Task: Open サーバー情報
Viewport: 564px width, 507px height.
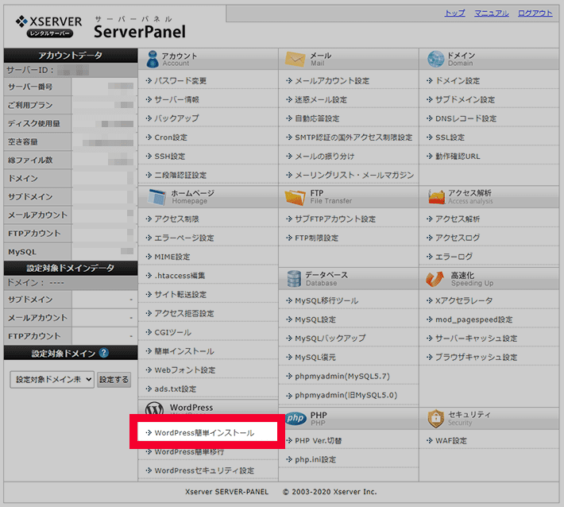Action: point(176,99)
